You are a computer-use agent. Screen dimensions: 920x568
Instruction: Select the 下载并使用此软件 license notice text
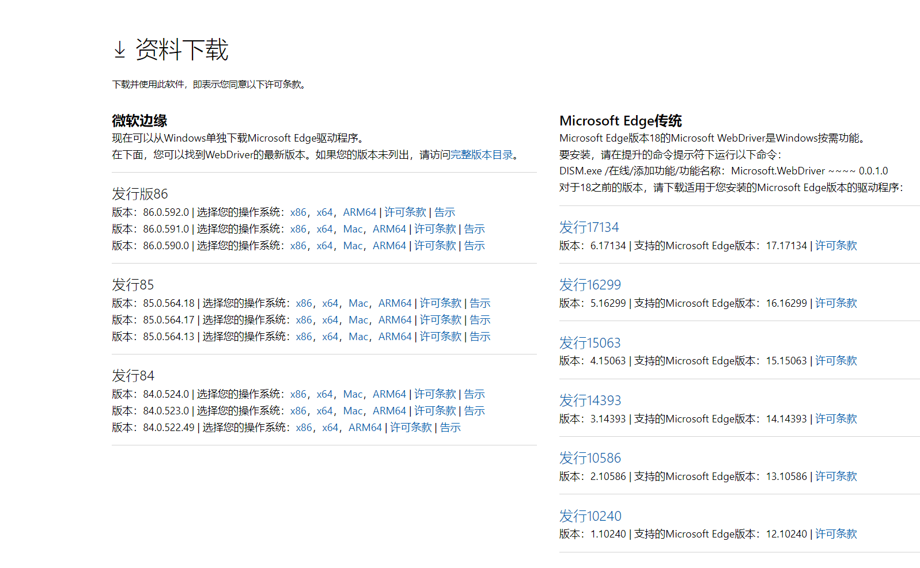tap(210, 85)
